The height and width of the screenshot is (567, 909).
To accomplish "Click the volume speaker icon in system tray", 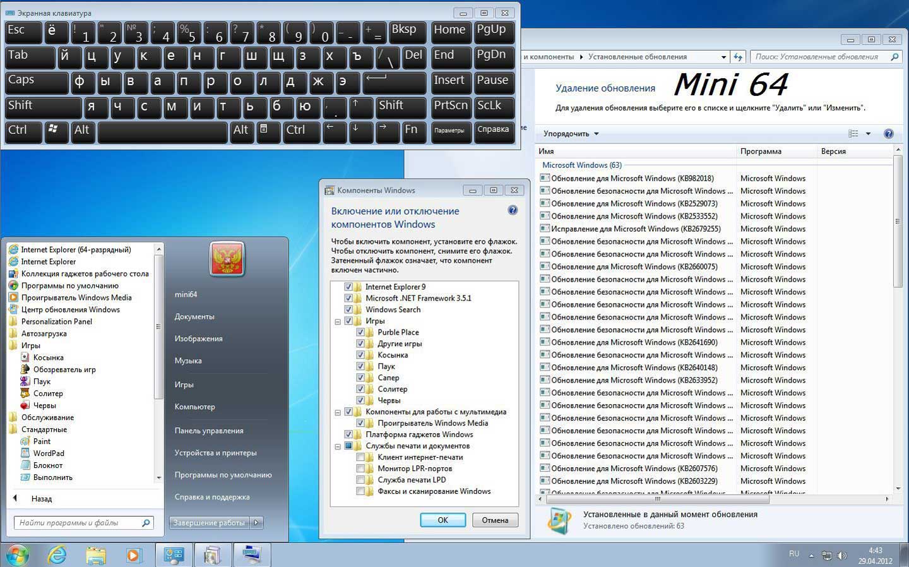I will [x=842, y=556].
